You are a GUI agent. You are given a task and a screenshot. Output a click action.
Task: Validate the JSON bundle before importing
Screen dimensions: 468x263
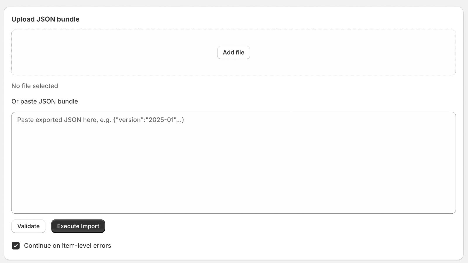pos(28,226)
